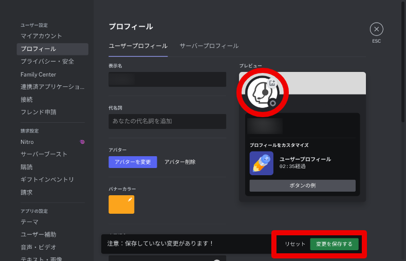Open 音声・ビデオ settings
This screenshot has height=261, width=406.
coord(52,247)
